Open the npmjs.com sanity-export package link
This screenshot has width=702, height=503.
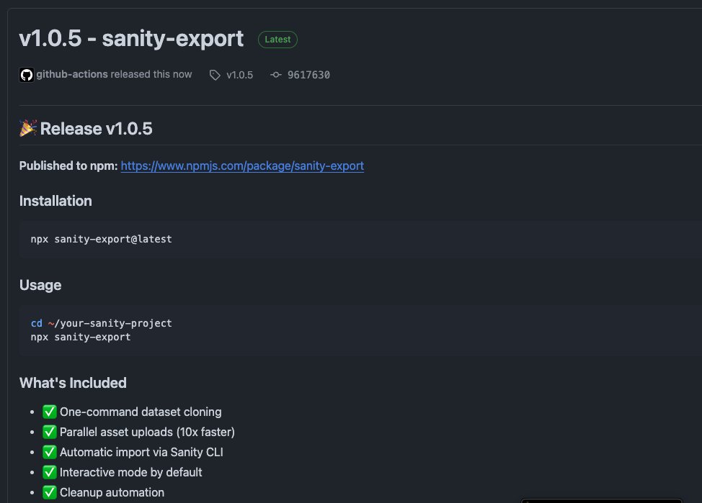coord(242,166)
